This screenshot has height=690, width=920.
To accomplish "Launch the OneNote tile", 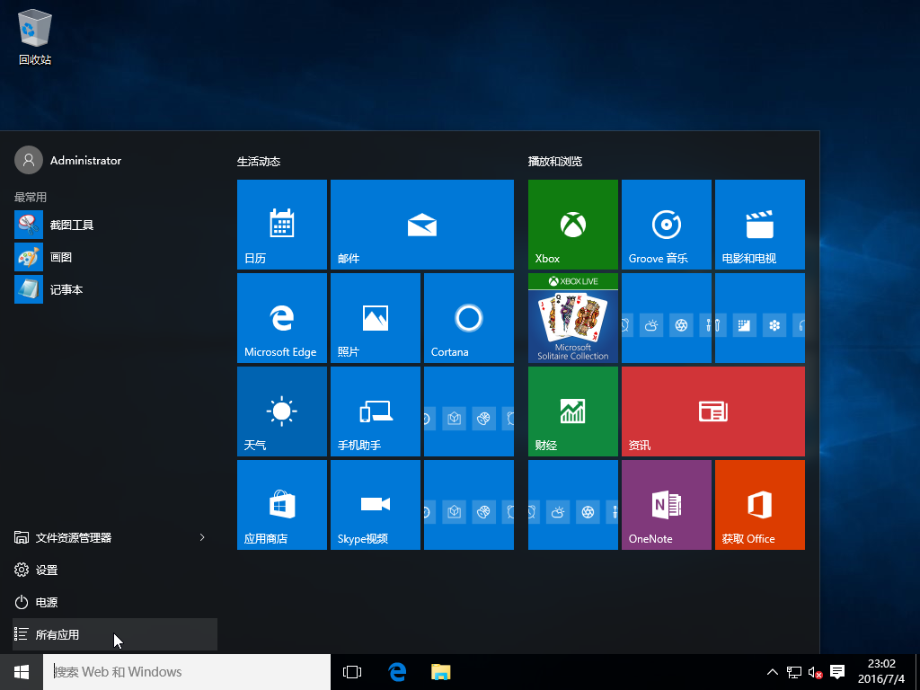I will pyautogui.click(x=667, y=505).
